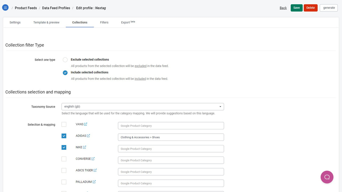The image size is (342, 192).
Task: Open PALLADUIM collection external link icon
Action: (x=94, y=182)
